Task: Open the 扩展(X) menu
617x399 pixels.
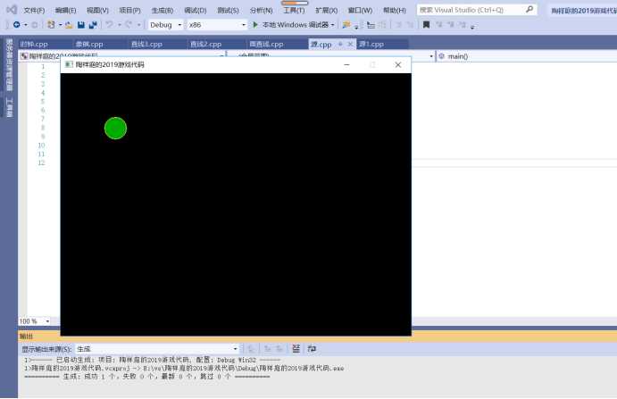Action: pyautogui.click(x=326, y=10)
